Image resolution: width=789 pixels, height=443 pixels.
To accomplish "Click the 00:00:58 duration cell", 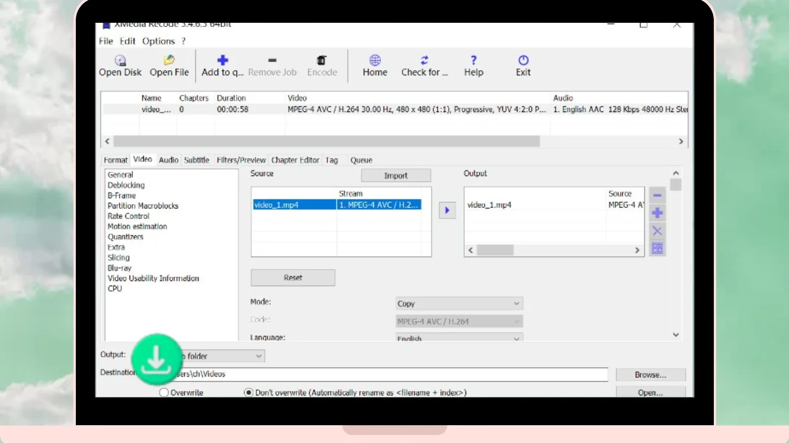I will [x=232, y=110].
